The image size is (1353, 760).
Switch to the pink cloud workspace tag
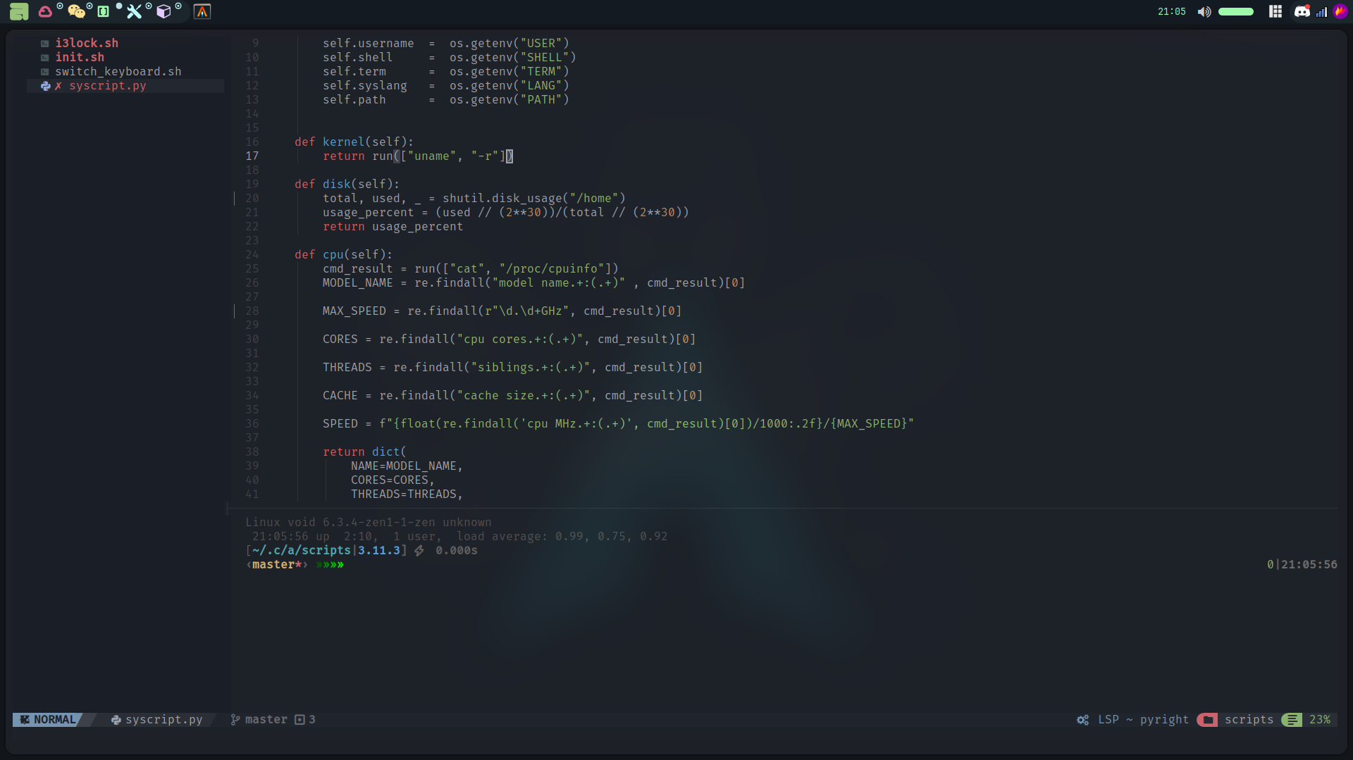[45, 11]
